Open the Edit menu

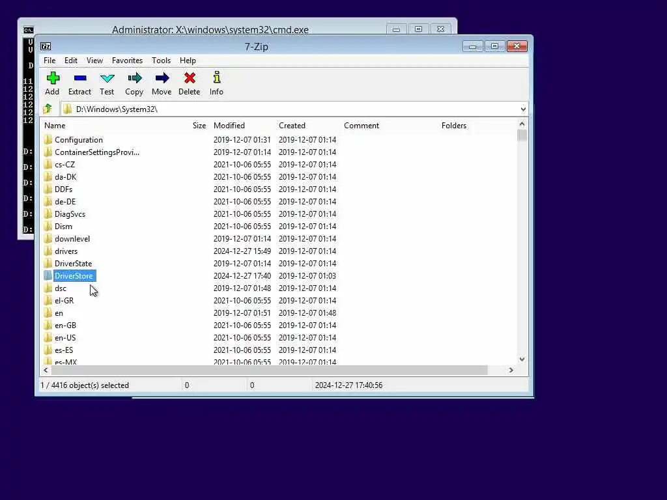point(70,61)
